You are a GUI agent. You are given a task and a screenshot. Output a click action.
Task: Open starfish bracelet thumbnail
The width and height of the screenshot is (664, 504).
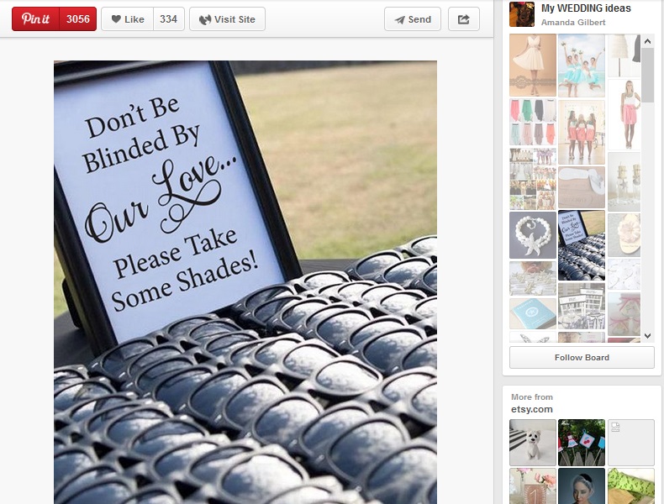pyautogui.click(x=532, y=235)
